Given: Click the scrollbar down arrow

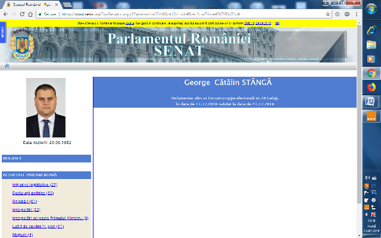Looking at the screenshot, I should pos(359,236).
